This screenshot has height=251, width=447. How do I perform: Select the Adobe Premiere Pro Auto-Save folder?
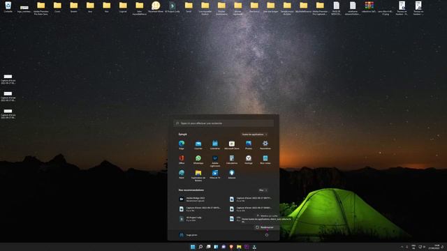[41, 8]
